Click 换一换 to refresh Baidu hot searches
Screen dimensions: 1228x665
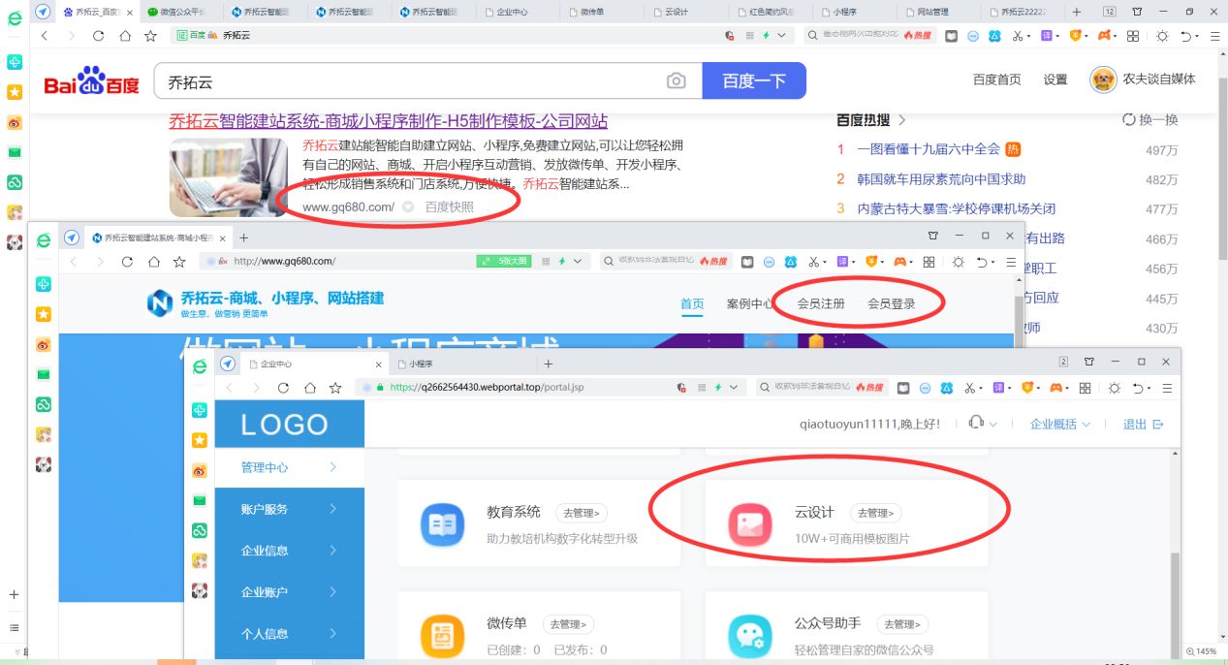click(1150, 120)
